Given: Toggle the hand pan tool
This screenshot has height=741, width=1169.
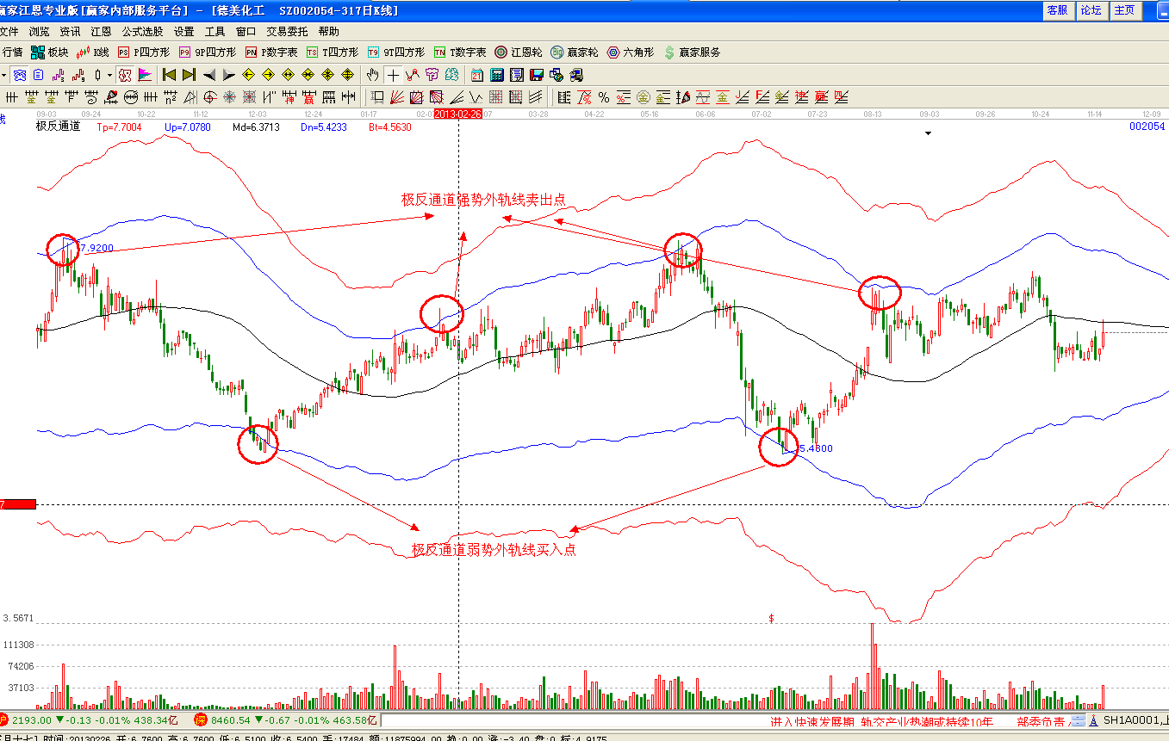Looking at the screenshot, I should pyautogui.click(x=373, y=75).
